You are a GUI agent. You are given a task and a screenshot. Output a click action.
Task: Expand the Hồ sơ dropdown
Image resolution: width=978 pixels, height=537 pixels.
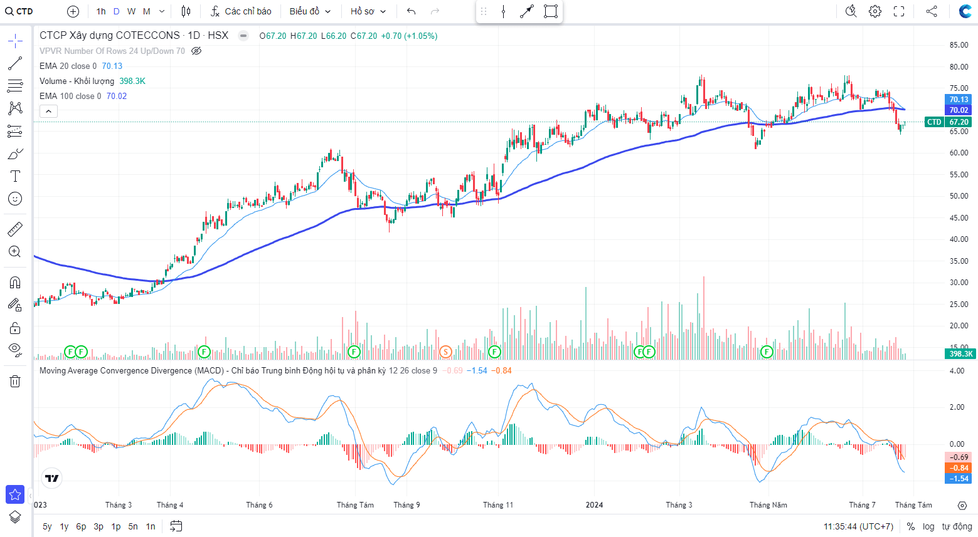(368, 11)
